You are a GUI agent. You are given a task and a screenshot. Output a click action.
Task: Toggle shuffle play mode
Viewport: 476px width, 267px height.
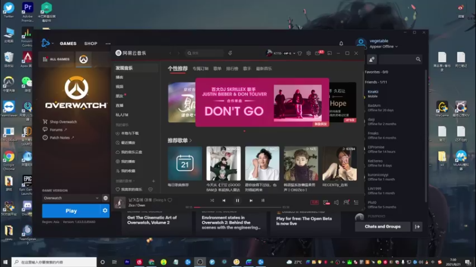(x=212, y=201)
